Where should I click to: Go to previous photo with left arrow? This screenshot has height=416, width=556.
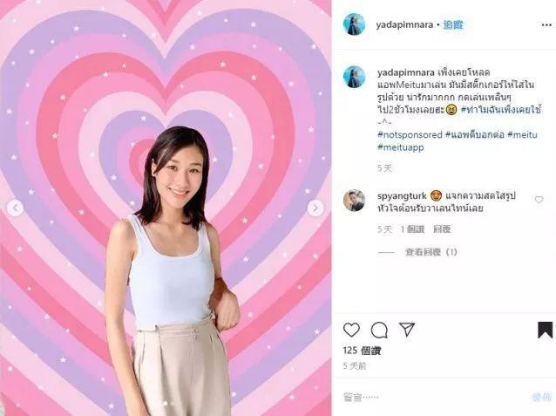pos(15,208)
